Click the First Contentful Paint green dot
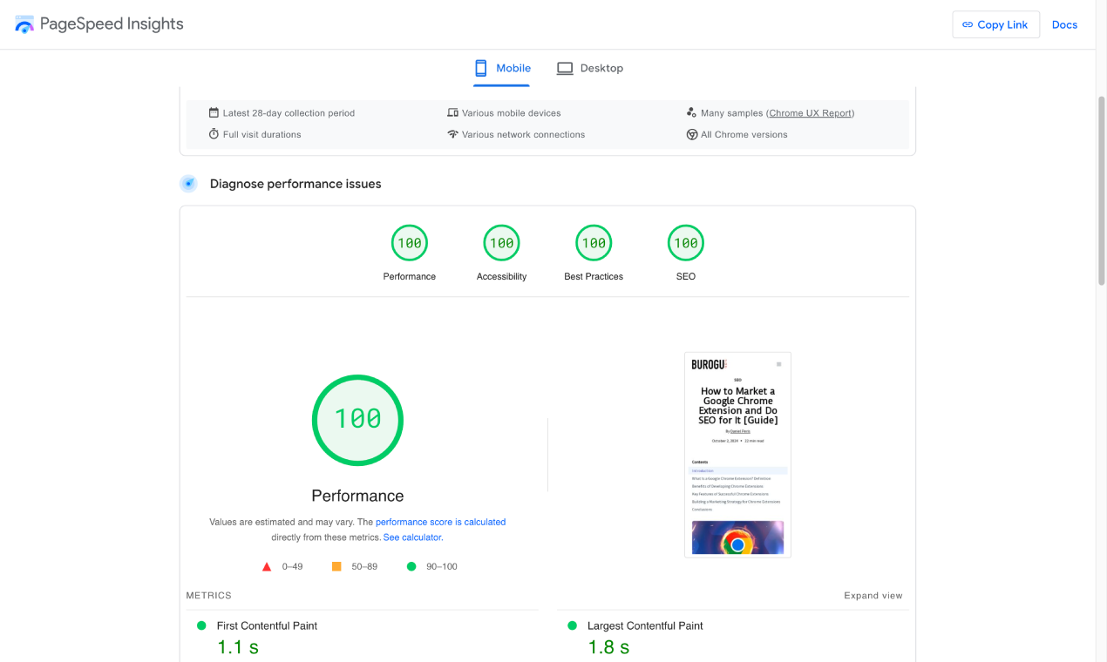 coord(201,625)
